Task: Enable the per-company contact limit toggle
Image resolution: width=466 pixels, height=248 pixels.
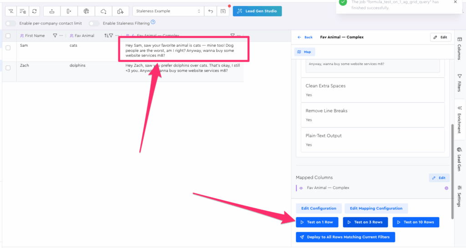Action: click(x=11, y=23)
